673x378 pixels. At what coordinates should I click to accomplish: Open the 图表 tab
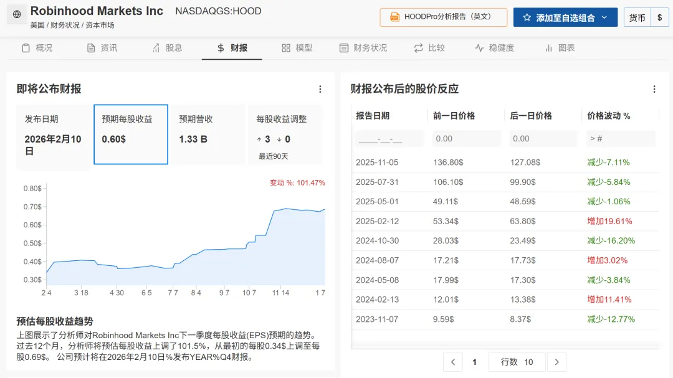pyautogui.click(x=560, y=48)
